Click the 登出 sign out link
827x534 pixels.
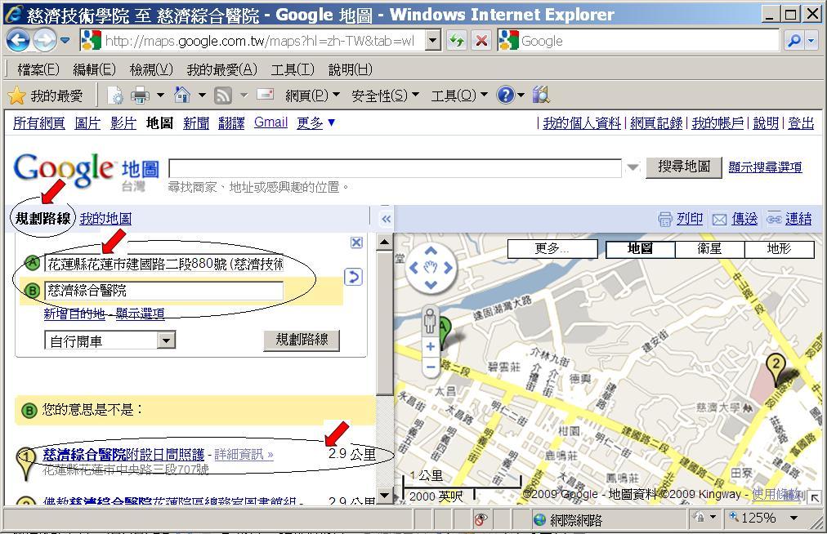pyautogui.click(x=801, y=122)
